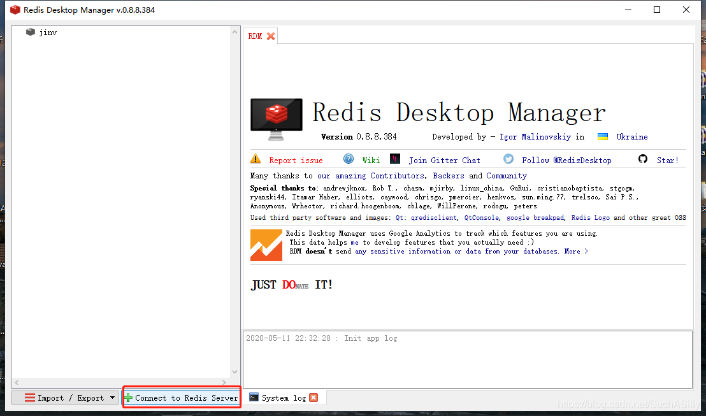Click the jinv server cube icon
706x416 pixels.
pyautogui.click(x=31, y=32)
